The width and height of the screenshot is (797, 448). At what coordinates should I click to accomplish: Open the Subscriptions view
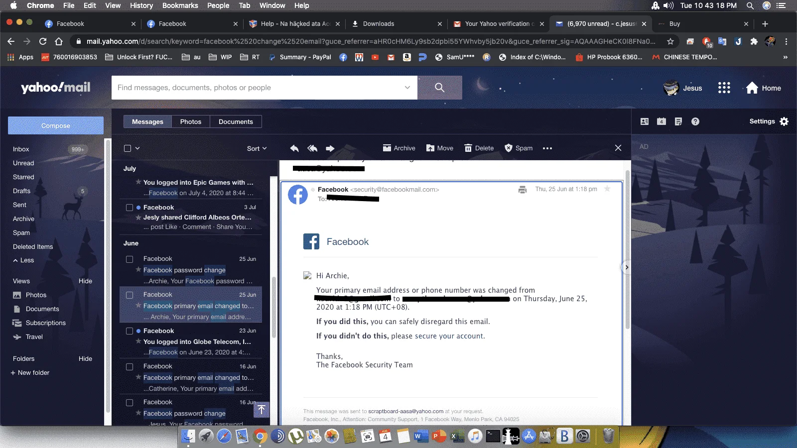coord(46,323)
